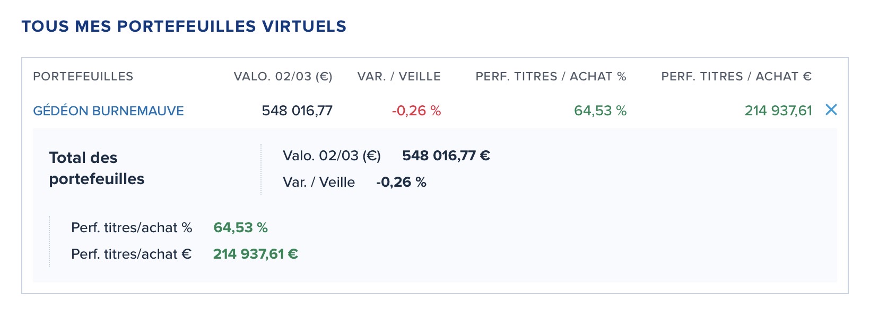The height and width of the screenshot is (310, 870).
Task: Click the PERF. TITRES / ACHAT € header
Action: [x=736, y=77]
